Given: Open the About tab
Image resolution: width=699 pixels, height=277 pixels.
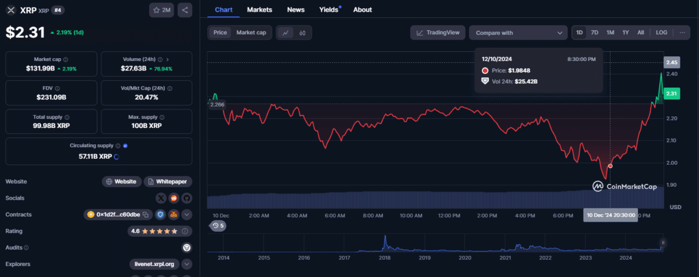Looking at the screenshot, I should (362, 9).
